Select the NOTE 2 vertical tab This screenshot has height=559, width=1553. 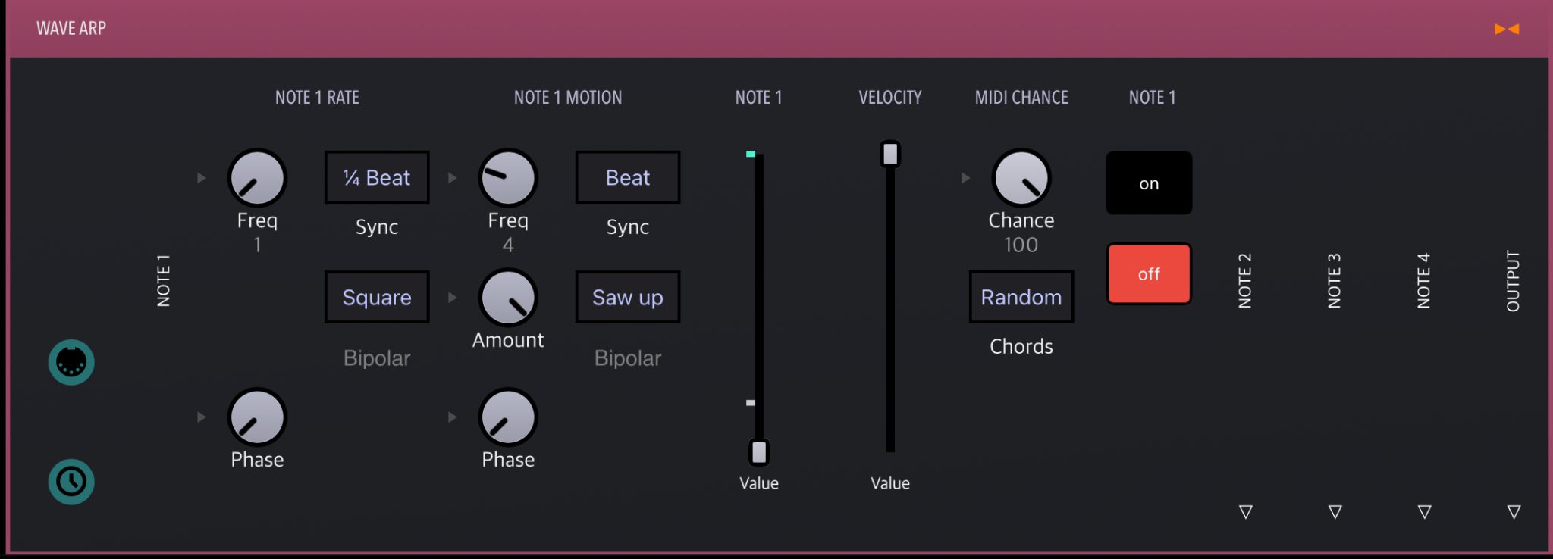click(1245, 281)
